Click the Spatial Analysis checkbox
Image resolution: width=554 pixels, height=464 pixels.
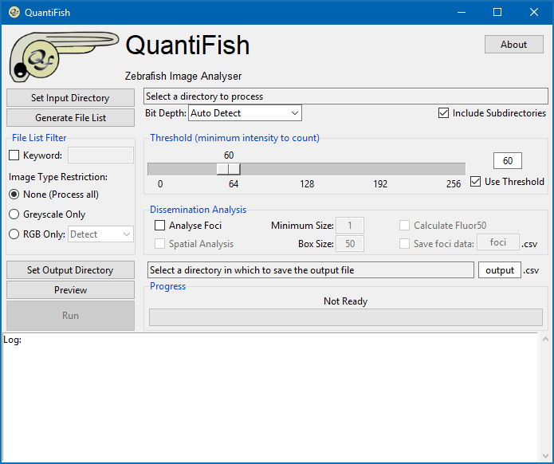(159, 244)
